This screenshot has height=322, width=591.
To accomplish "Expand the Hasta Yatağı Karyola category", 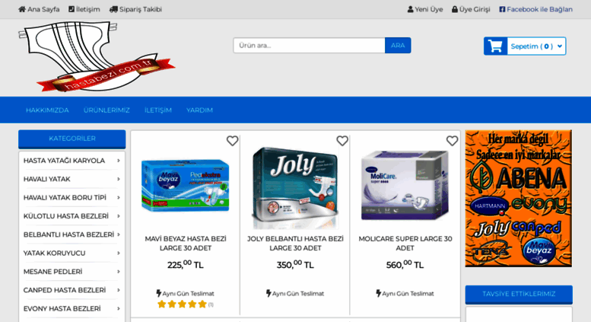I will (x=71, y=161).
